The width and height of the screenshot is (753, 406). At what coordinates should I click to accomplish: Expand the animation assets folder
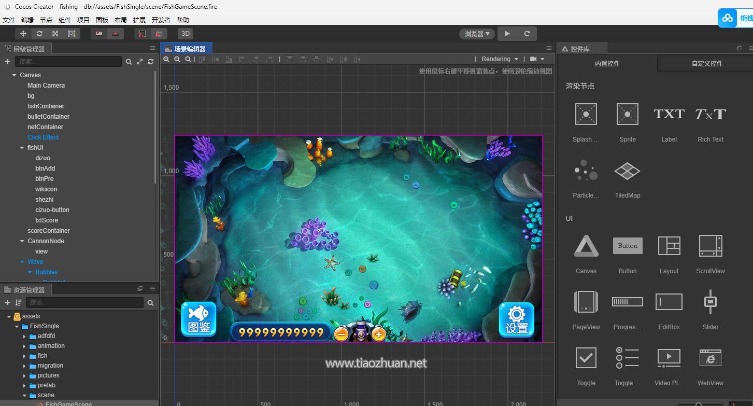point(24,346)
